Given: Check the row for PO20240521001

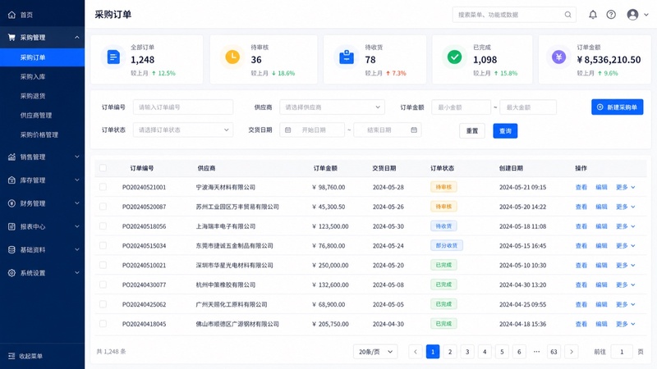Looking at the screenshot, I should coord(103,187).
